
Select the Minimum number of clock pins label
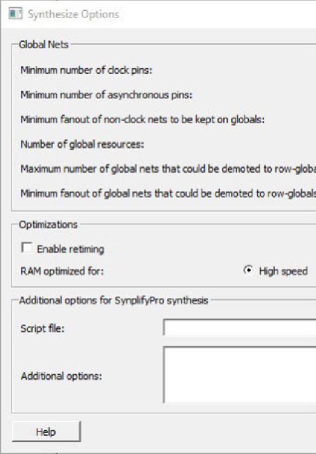point(86,70)
